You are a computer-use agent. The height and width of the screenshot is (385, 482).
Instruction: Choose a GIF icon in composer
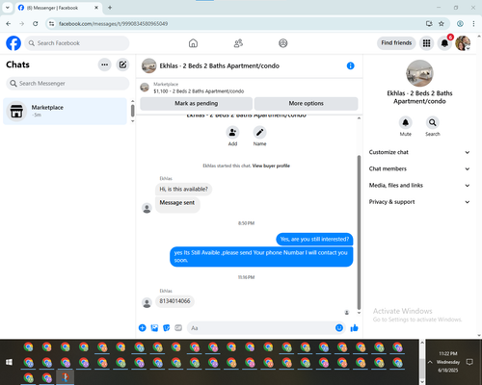(x=178, y=328)
